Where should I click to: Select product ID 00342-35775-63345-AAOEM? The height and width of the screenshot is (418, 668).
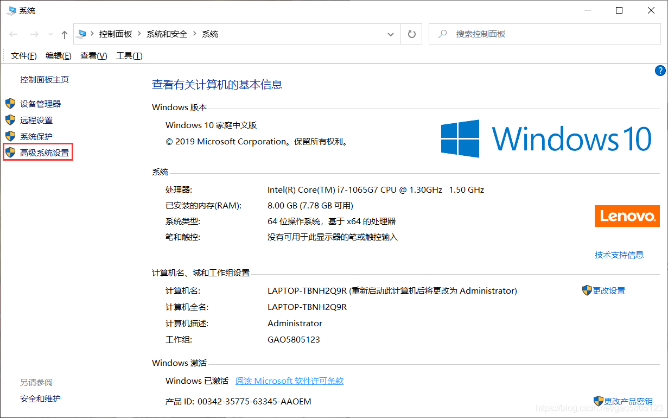[255, 401]
